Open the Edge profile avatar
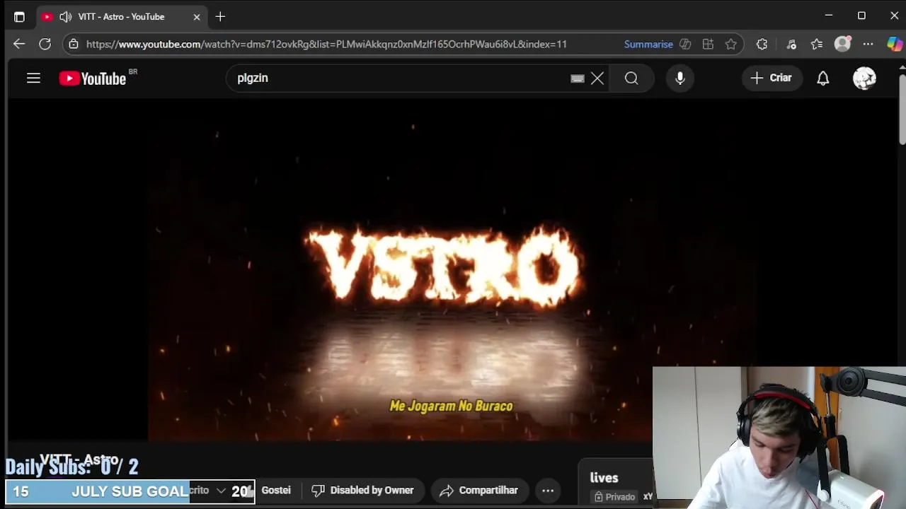Viewport: 906px width, 509px height. [x=842, y=44]
